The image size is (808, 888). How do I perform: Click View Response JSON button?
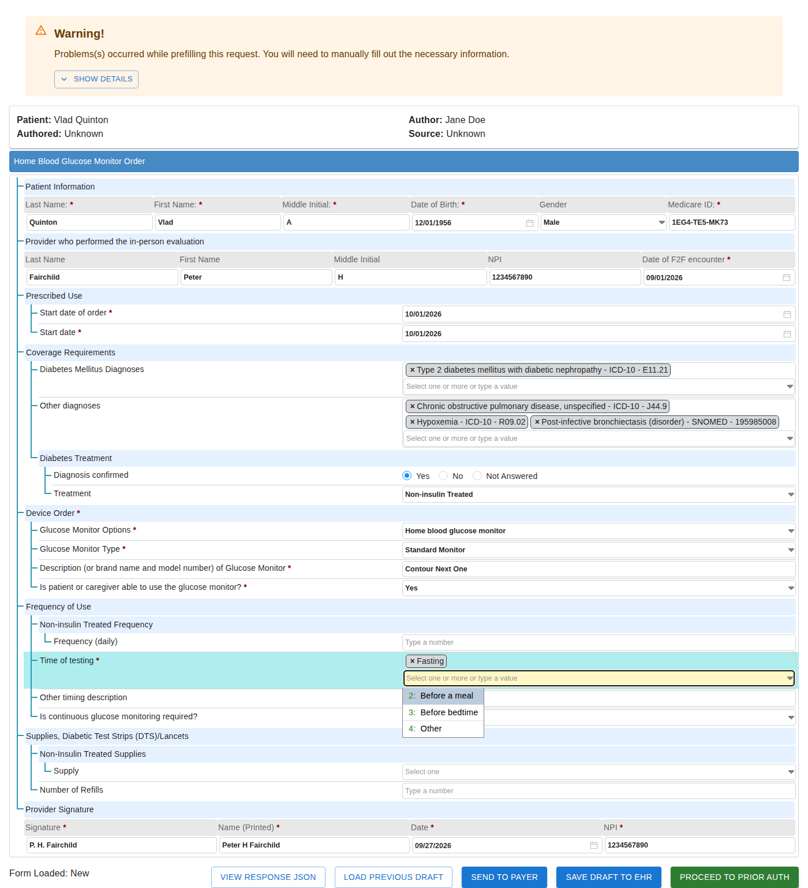click(268, 877)
